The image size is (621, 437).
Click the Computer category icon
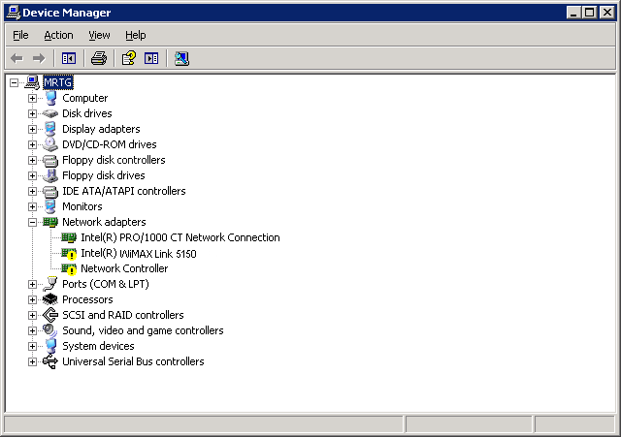(x=50, y=98)
